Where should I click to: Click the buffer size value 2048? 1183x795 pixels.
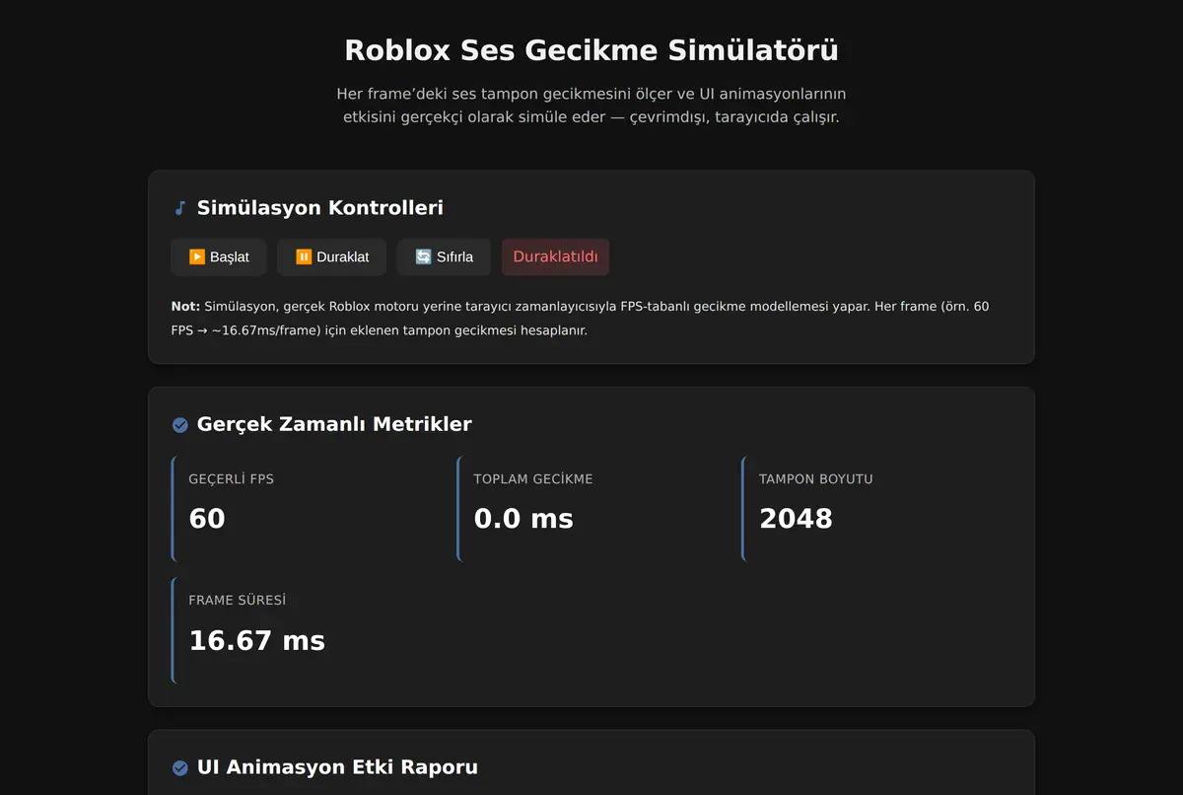(x=796, y=519)
